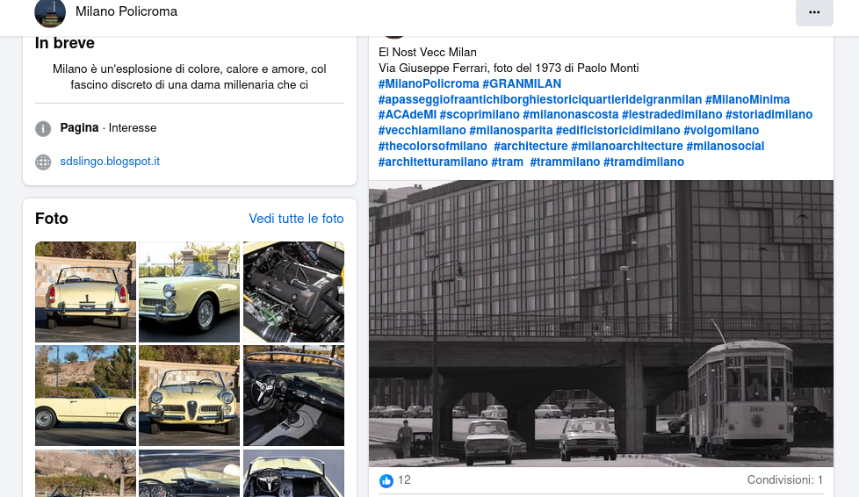Click the info icon beside Pagina

point(43,128)
